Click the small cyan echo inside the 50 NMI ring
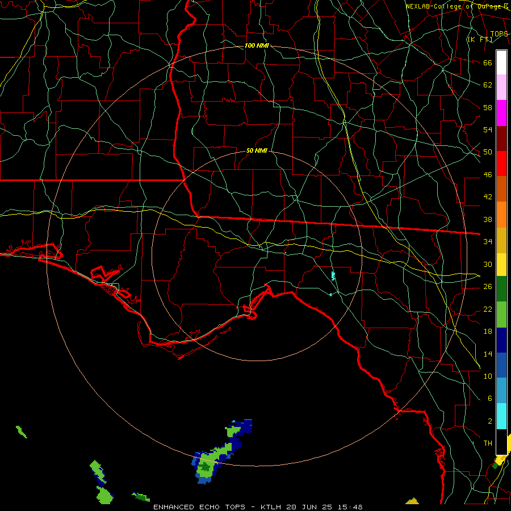Image resolution: width=511 pixels, height=511 pixels. coord(333,276)
